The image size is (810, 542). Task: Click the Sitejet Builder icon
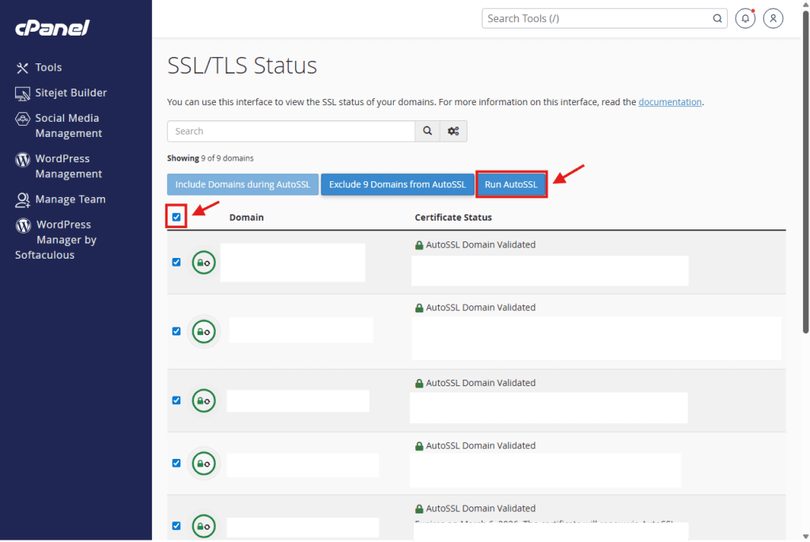coord(23,93)
